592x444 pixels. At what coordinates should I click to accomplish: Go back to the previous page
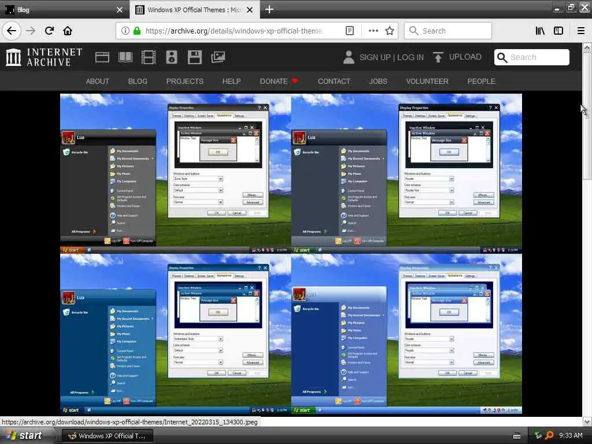click(12, 31)
